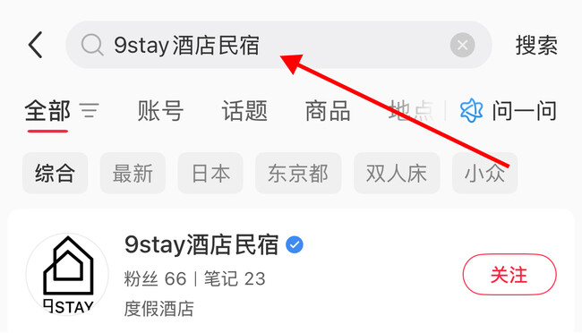Select the 双人床 filter chip

[x=397, y=173]
